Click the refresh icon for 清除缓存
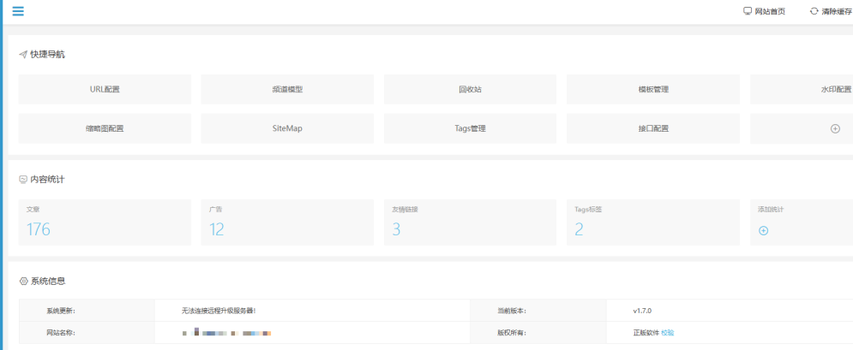This screenshot has width=853, height=350. 814,12
